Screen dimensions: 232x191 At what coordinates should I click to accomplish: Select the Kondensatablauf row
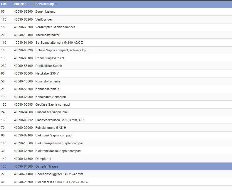47,89
